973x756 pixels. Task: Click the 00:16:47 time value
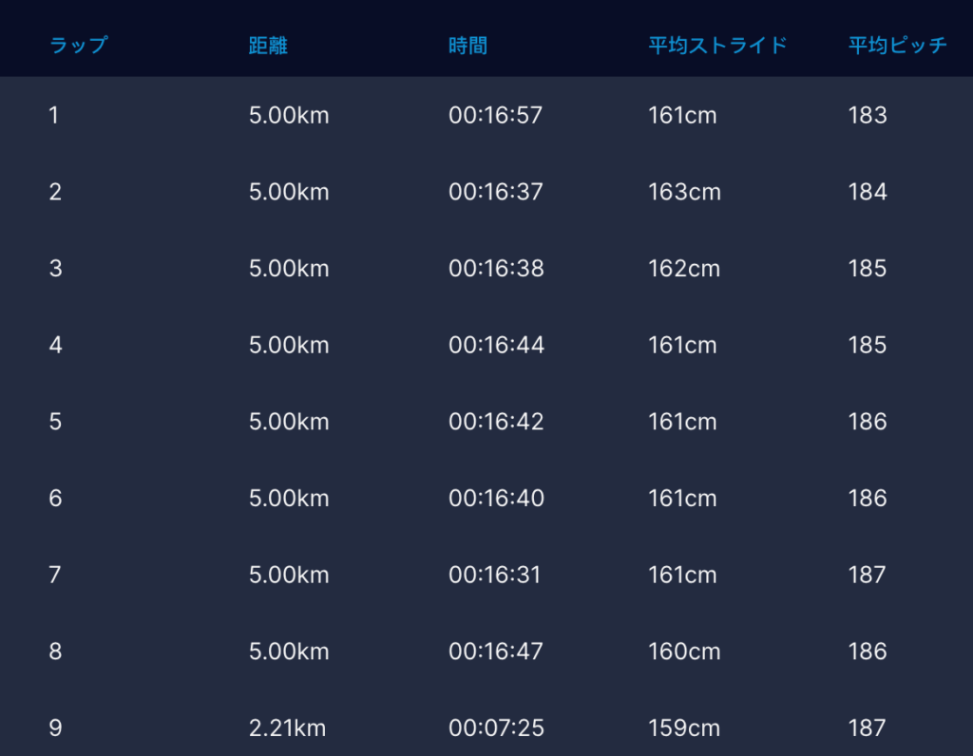pos(496,652)
